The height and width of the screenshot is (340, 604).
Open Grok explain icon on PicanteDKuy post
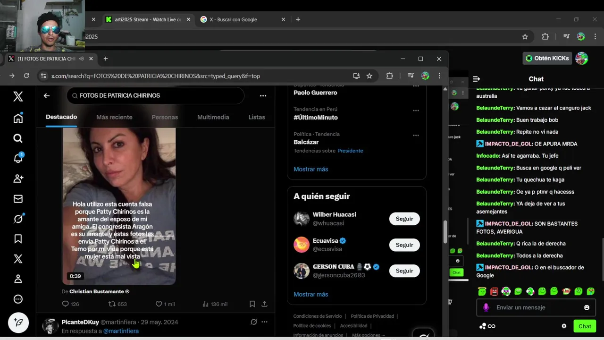click(253, 322)
